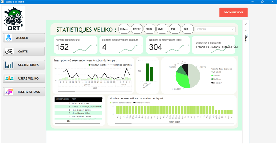Open the STATISTIQUES menu item
The width and height of the screenshot is (277, 144).
point(24,65)
